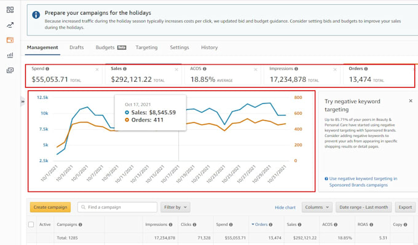The height and width of the screenshot is (245, 418).
Task: Click the Hide chart link
Action: coord(285,208)
